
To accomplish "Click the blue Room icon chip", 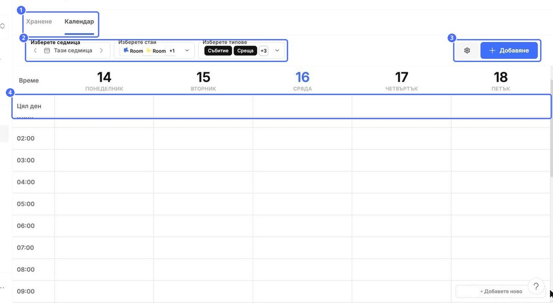I will point(133,51).
